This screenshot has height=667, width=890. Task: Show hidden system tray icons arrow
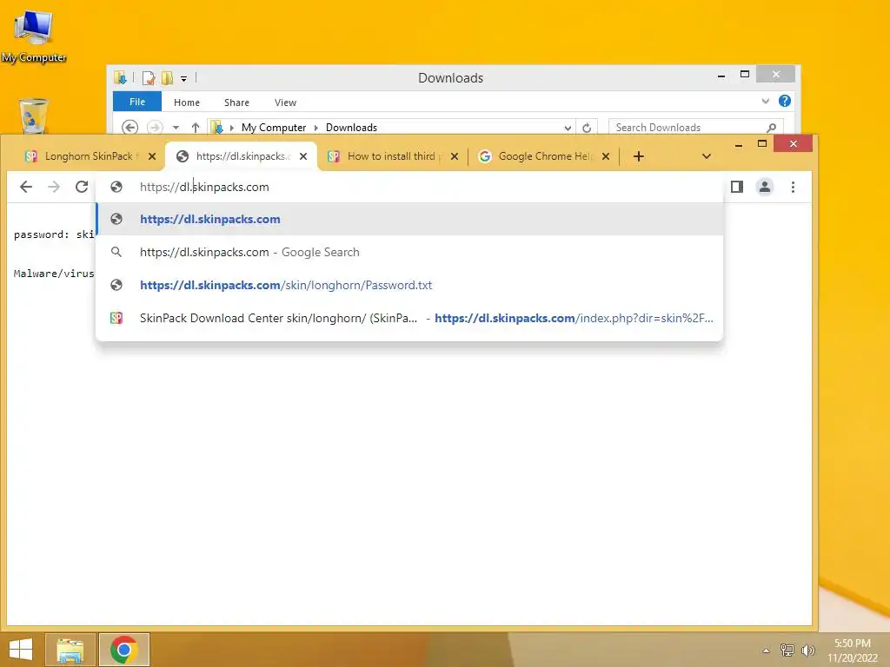coord(766,650)
